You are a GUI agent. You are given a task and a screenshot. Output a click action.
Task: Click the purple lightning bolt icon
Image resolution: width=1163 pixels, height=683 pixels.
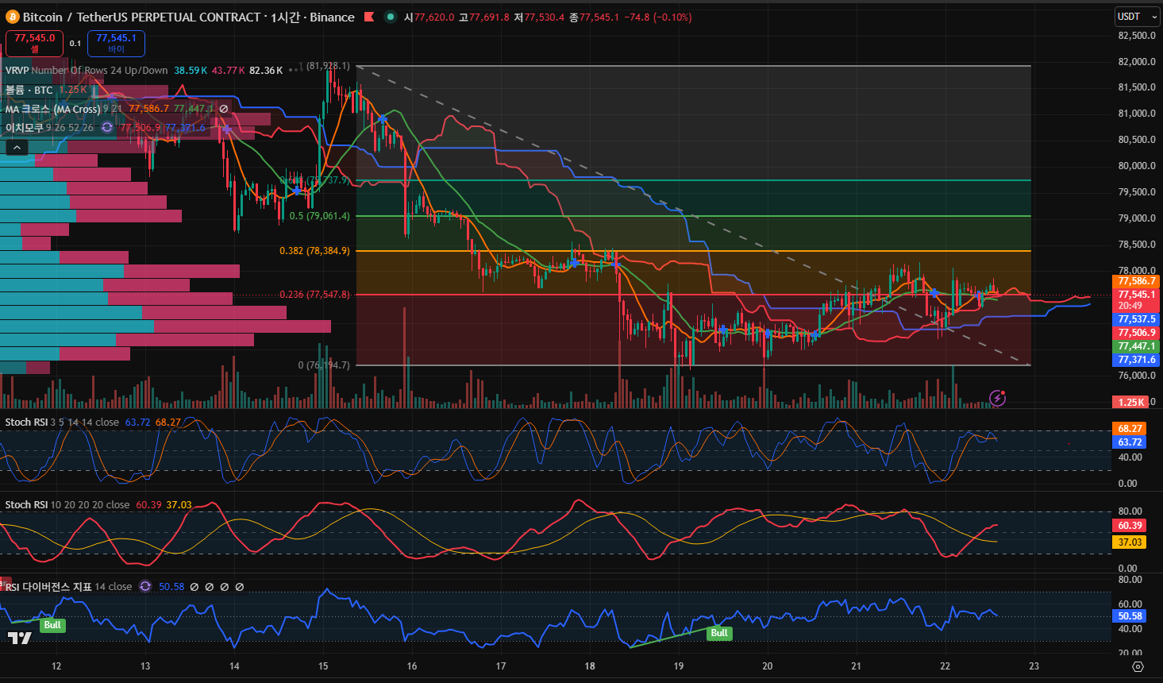pyautogui.click(x=998, y=398)
